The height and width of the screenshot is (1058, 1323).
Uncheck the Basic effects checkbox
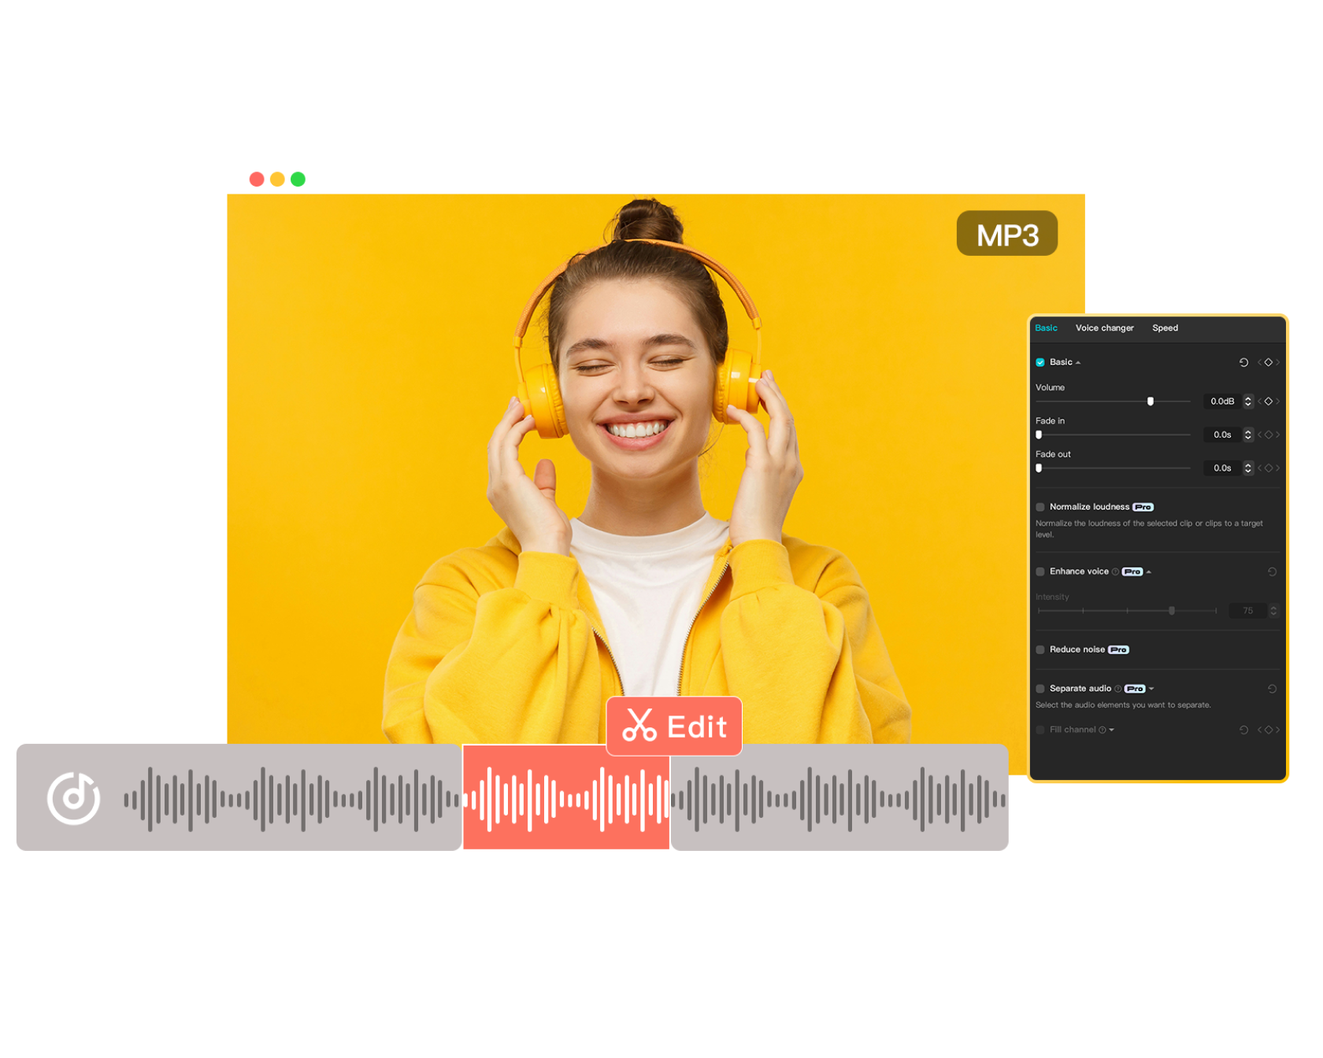tap(1039, 362)
